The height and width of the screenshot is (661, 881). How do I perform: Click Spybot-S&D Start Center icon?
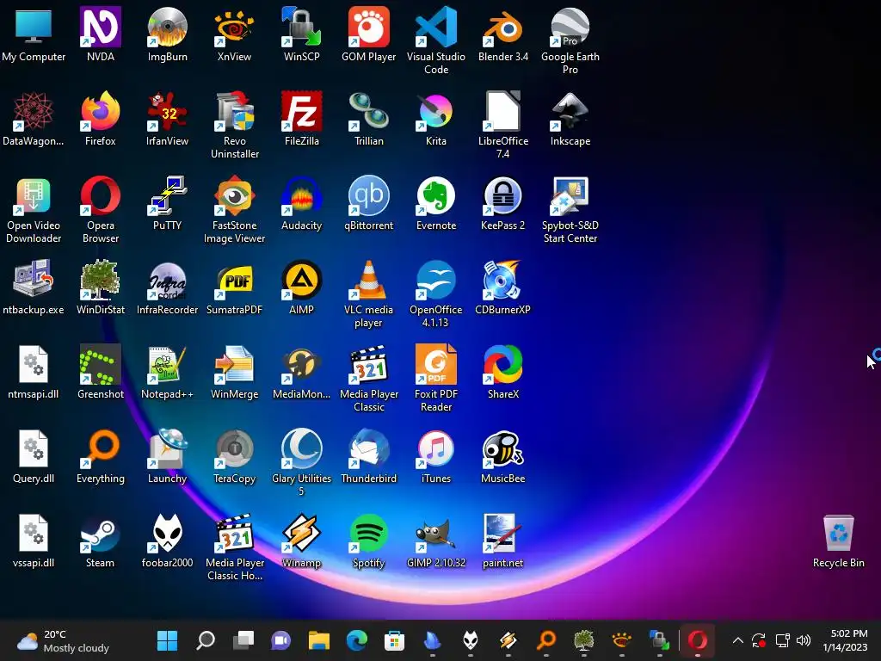click(x=570, y=195)
